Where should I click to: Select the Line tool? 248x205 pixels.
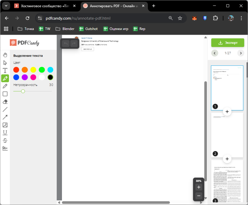point(5,109)
